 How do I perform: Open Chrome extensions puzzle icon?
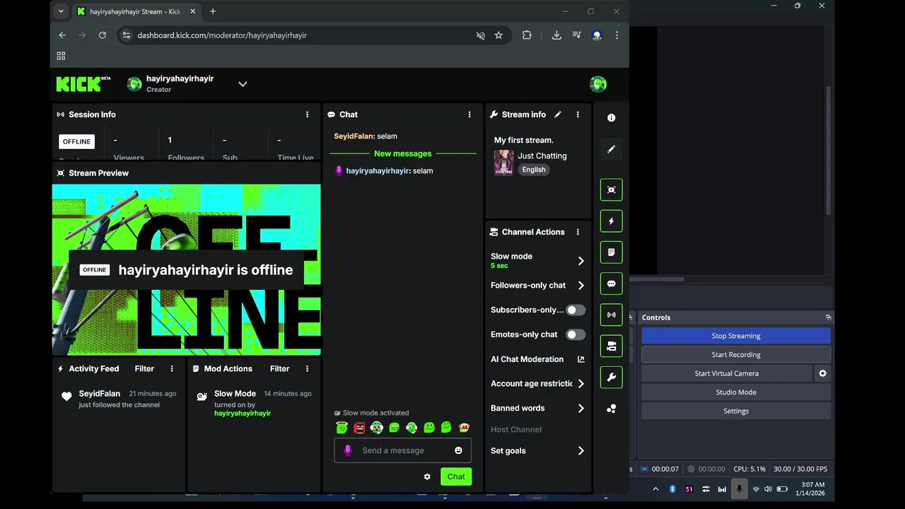(x=527, y=35)
